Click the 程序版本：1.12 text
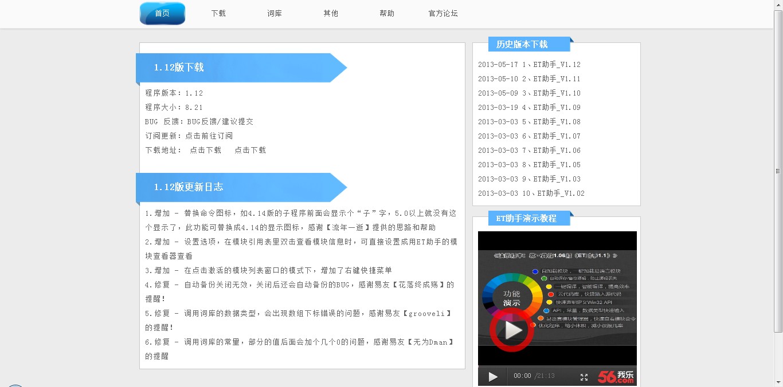Image resolution: width=783 pixels, height=387 pixels. click(174, 93)
